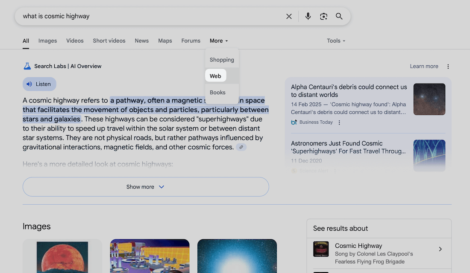
Task: Expand AI overview with Show more
Action: pyautogui.click(x=145, y=187)
